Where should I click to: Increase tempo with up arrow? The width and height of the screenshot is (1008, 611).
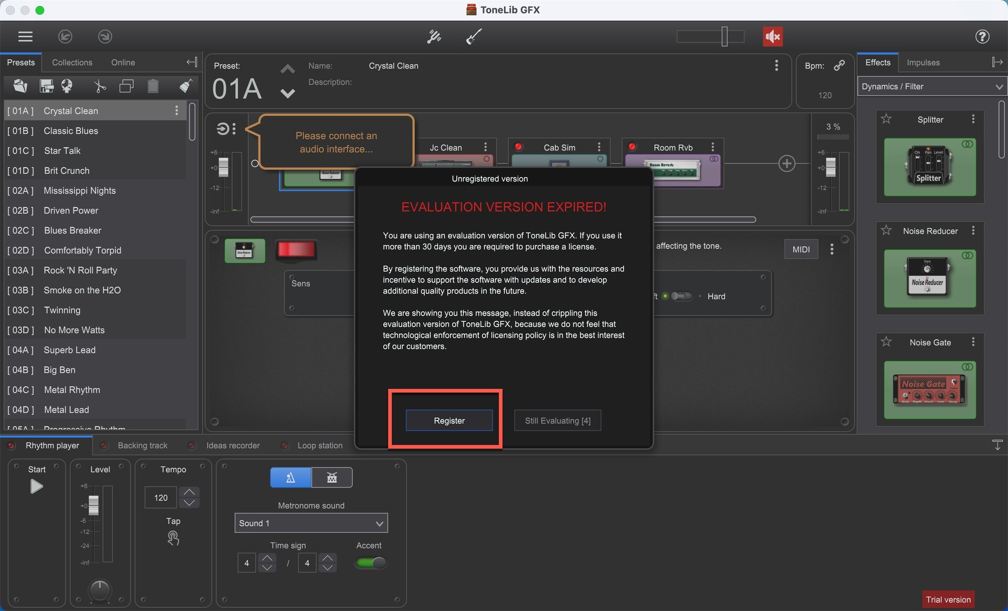pos(189,492)
